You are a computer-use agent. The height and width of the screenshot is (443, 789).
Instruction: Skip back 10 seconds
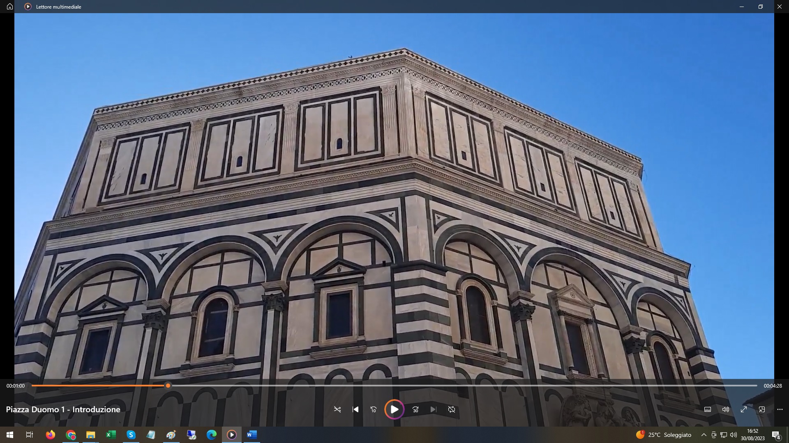tap(374, 409)
